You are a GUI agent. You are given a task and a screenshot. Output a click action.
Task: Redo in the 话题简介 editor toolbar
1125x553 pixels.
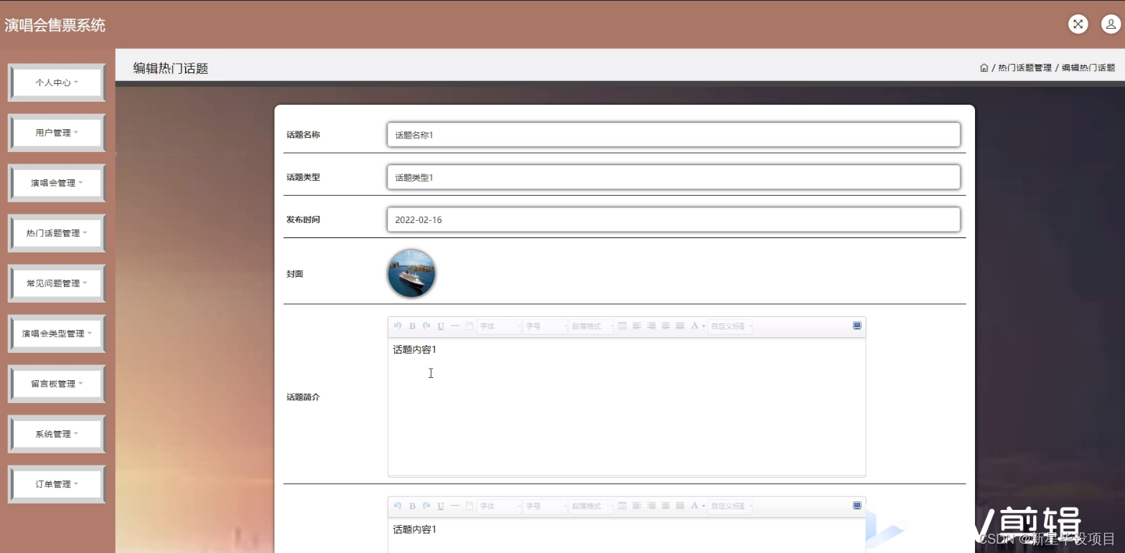(x=426, y=326)
